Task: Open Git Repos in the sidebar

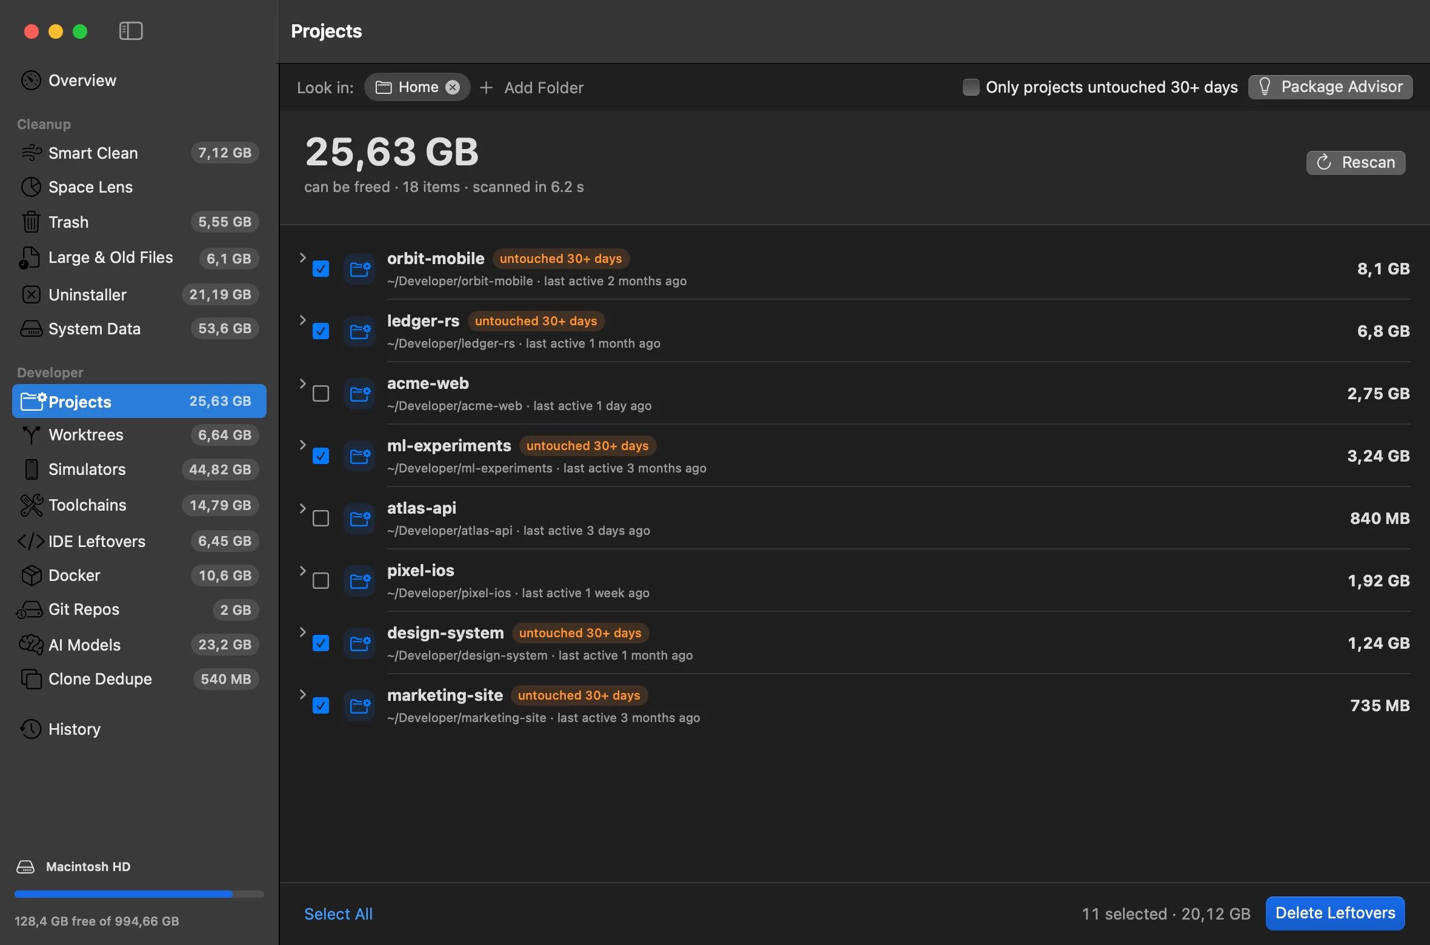Action: coord(139,610)
